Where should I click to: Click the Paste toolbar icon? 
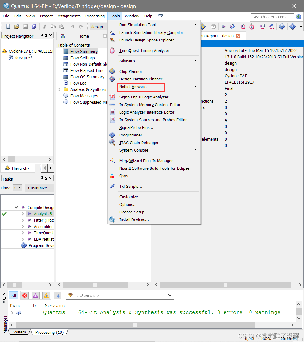coord(62,27)
